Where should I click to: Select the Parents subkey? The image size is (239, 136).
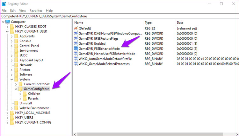[33, 99]
